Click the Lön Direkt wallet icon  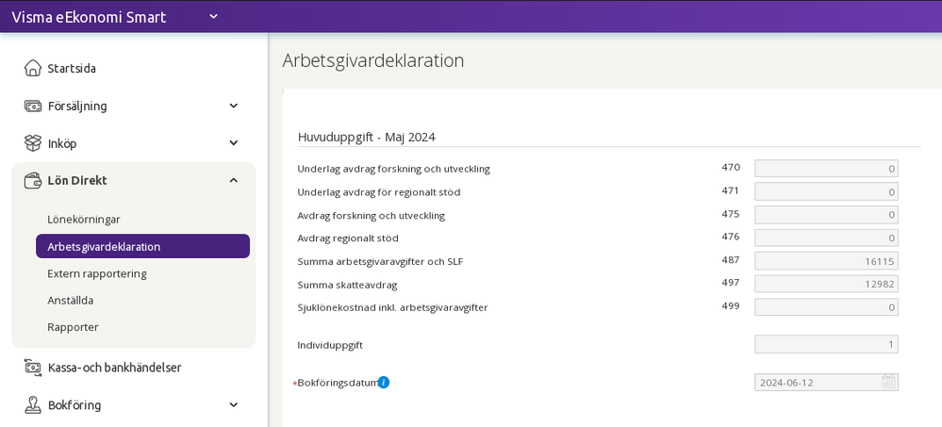(x=32, y=180)
